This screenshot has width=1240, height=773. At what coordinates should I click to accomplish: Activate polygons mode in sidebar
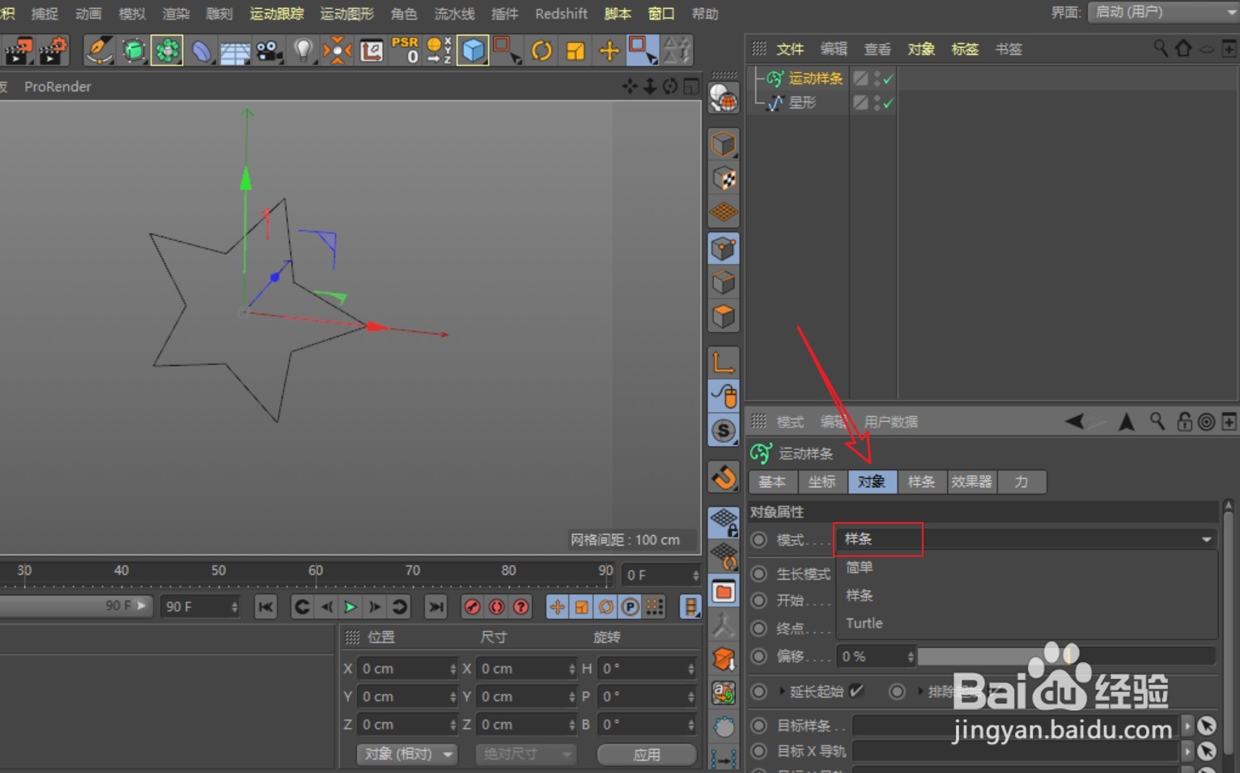pyautogui.click(x=724, y=316)
